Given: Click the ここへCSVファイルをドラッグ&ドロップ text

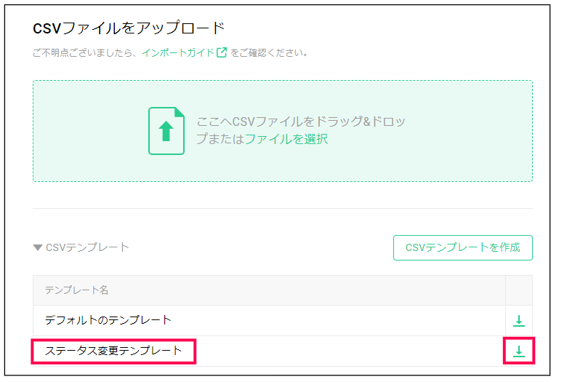Looking at the screenshot, I should [x=300, y=122].
